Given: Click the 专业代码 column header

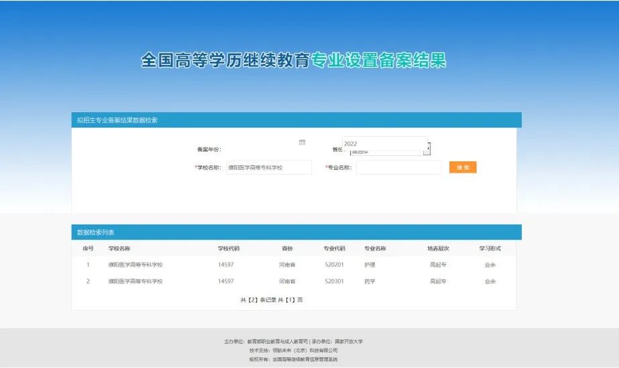Looking at the screenshot, I should click(x=335, y=248).
